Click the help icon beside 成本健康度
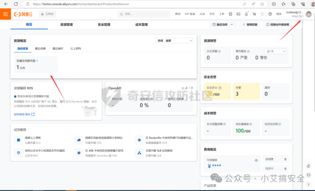This screenshot has width=315, height=191. pos(251,124)
